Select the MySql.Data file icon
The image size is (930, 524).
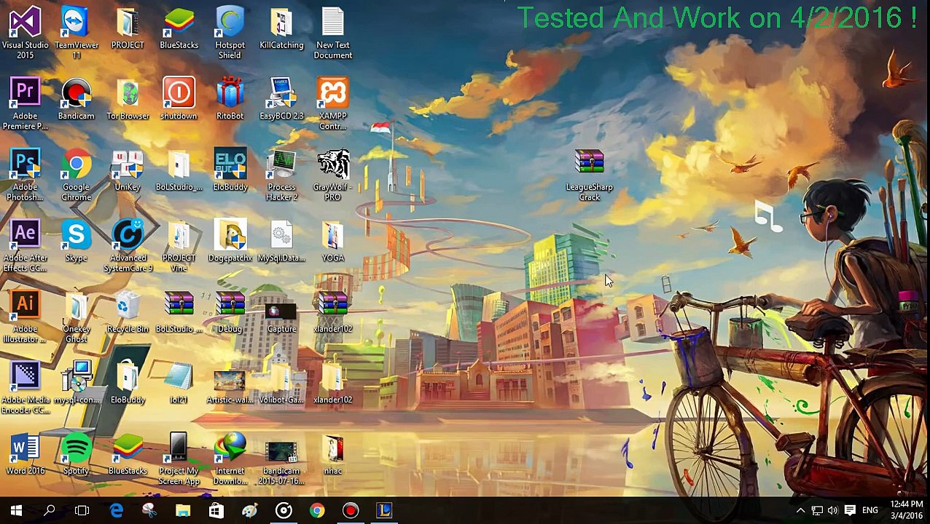click(281, 242)
